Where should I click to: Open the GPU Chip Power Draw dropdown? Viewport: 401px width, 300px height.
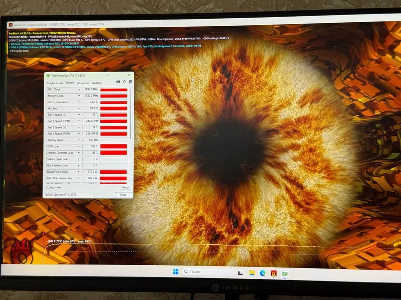(x=78, y=178)
